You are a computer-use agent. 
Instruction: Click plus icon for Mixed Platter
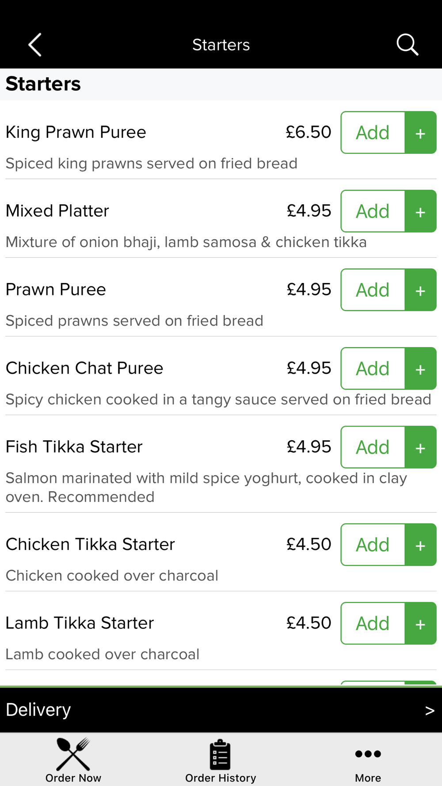pos(420,211)
